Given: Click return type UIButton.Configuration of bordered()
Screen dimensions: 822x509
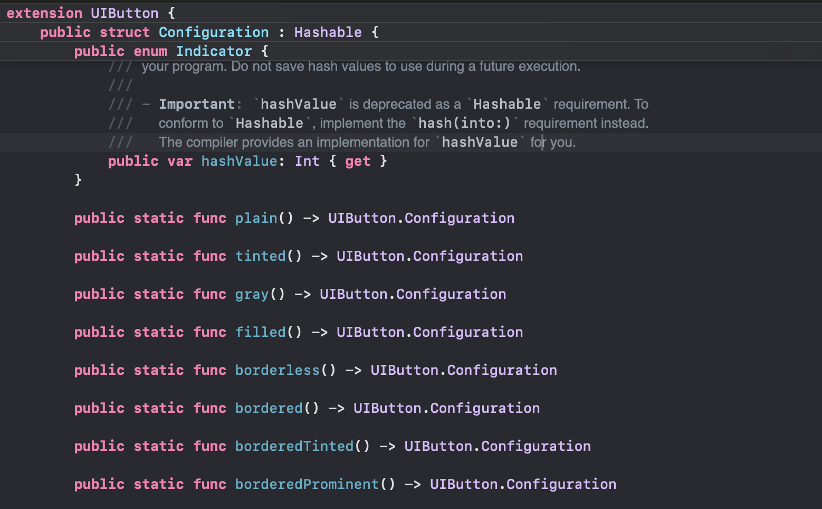Looking at the screenshot, I should pos(447,408).
